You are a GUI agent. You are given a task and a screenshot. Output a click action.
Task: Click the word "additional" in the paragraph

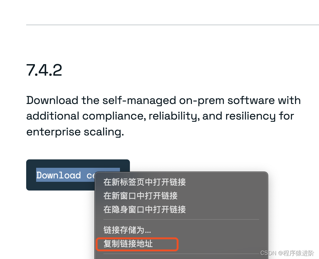tap(53, 116)
